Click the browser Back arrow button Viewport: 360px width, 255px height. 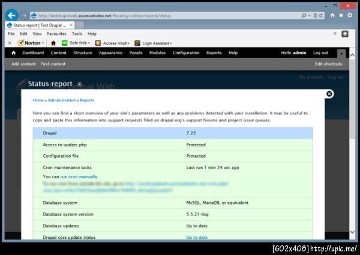[11, 16]
